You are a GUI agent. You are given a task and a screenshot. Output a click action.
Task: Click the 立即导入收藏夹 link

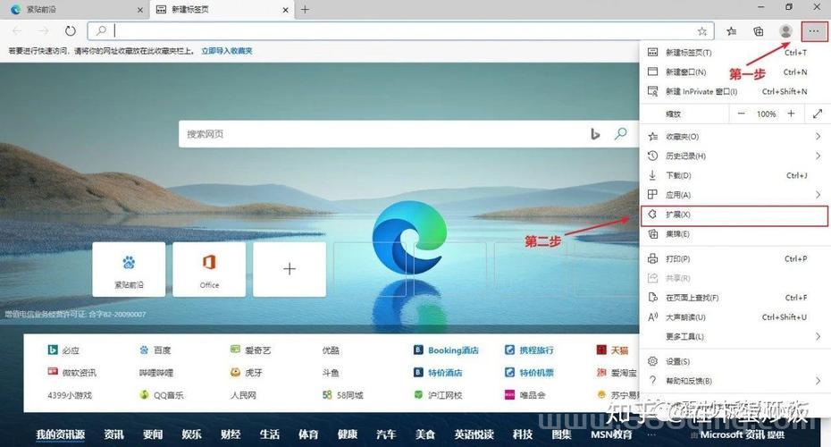click(227, 51)
